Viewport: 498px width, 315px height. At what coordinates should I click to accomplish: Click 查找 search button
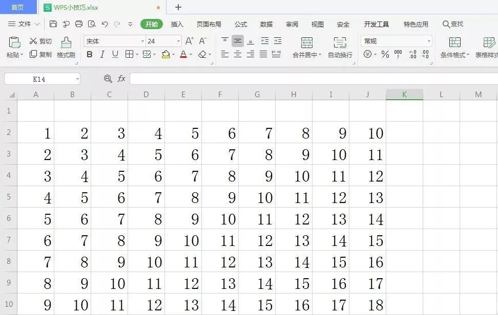pos(453,24)
